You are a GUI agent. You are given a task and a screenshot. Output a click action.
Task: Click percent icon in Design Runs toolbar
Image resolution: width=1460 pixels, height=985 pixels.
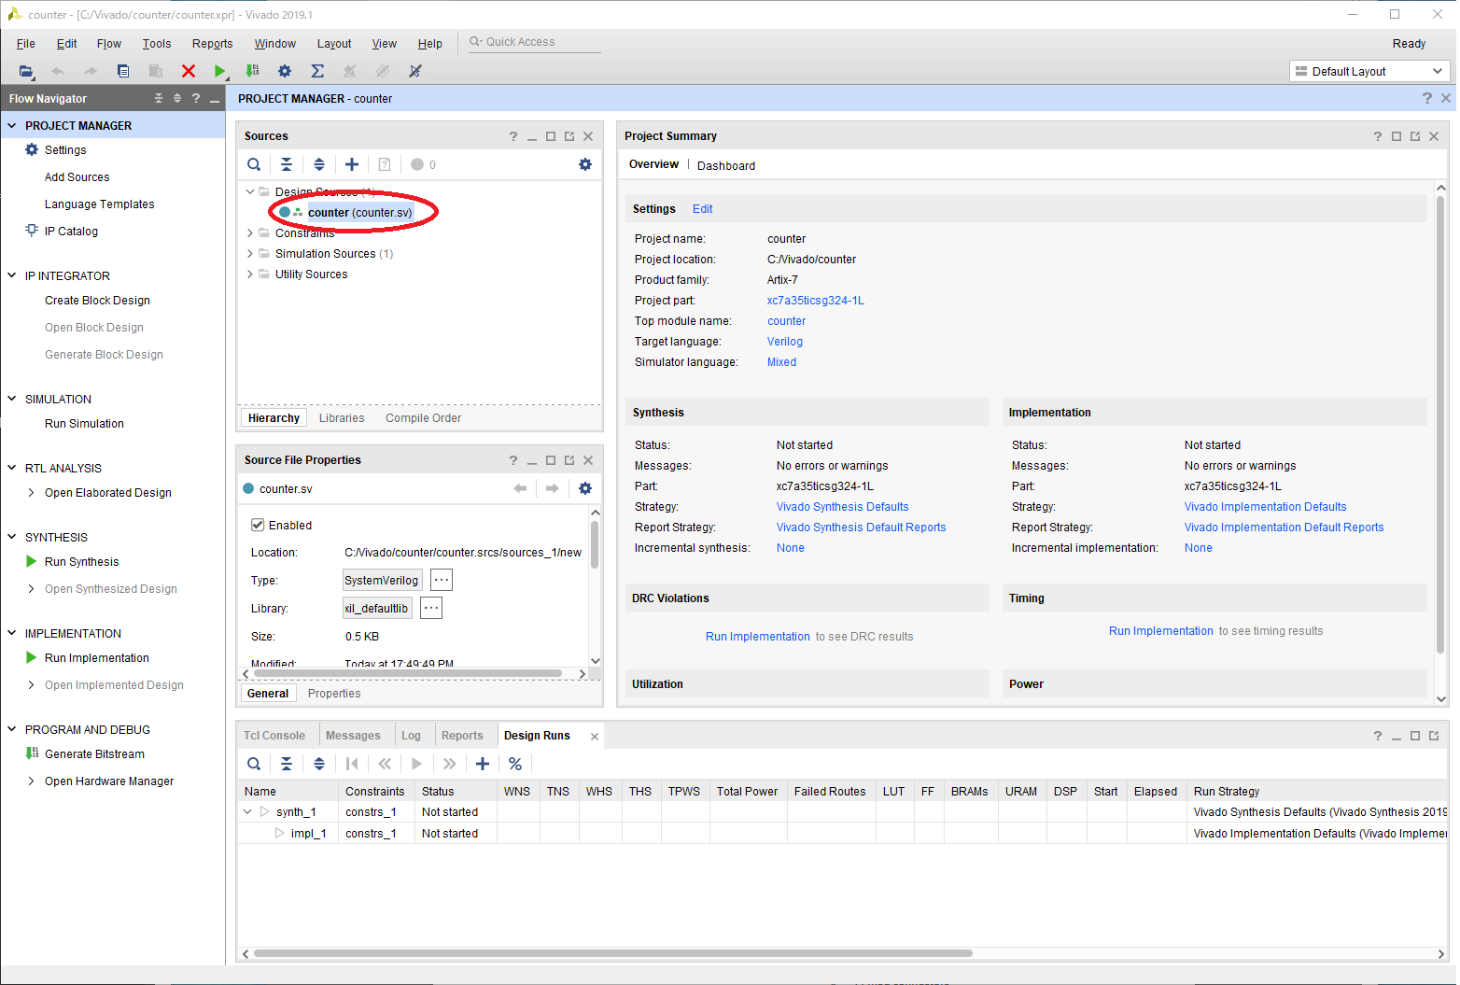(515, 764)
